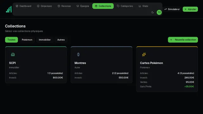Filter collections by Immobilier

(45, 40)
